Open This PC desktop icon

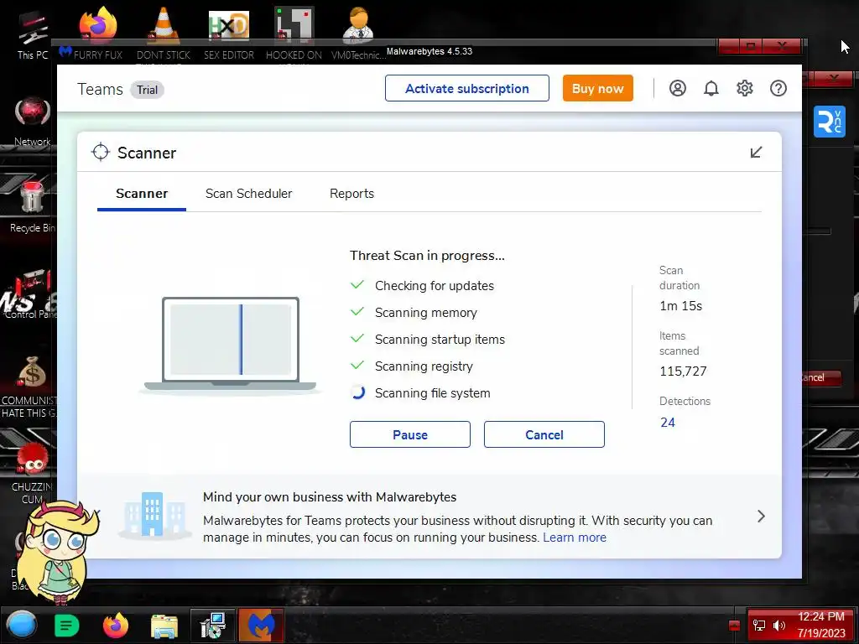(33, 35)
